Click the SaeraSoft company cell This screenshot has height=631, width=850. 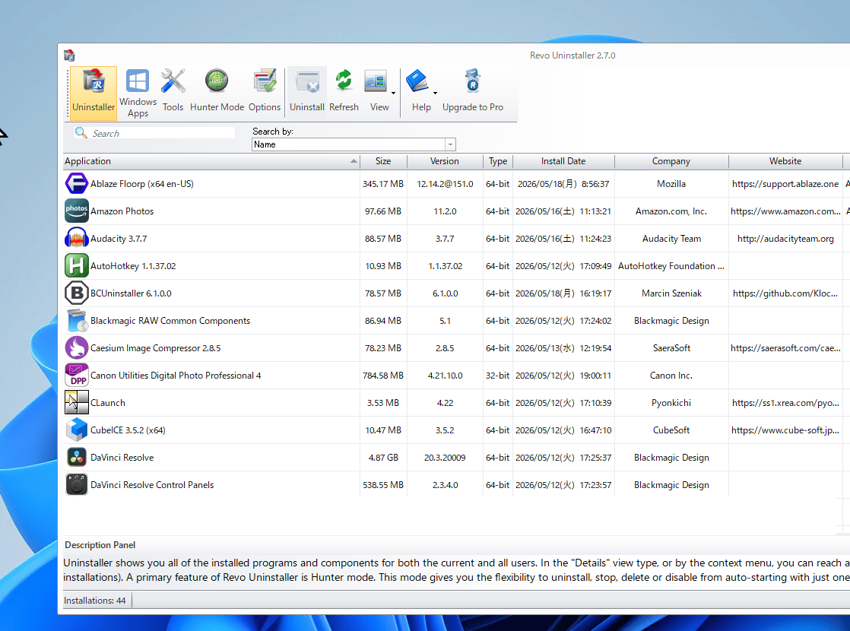(671, 348)
